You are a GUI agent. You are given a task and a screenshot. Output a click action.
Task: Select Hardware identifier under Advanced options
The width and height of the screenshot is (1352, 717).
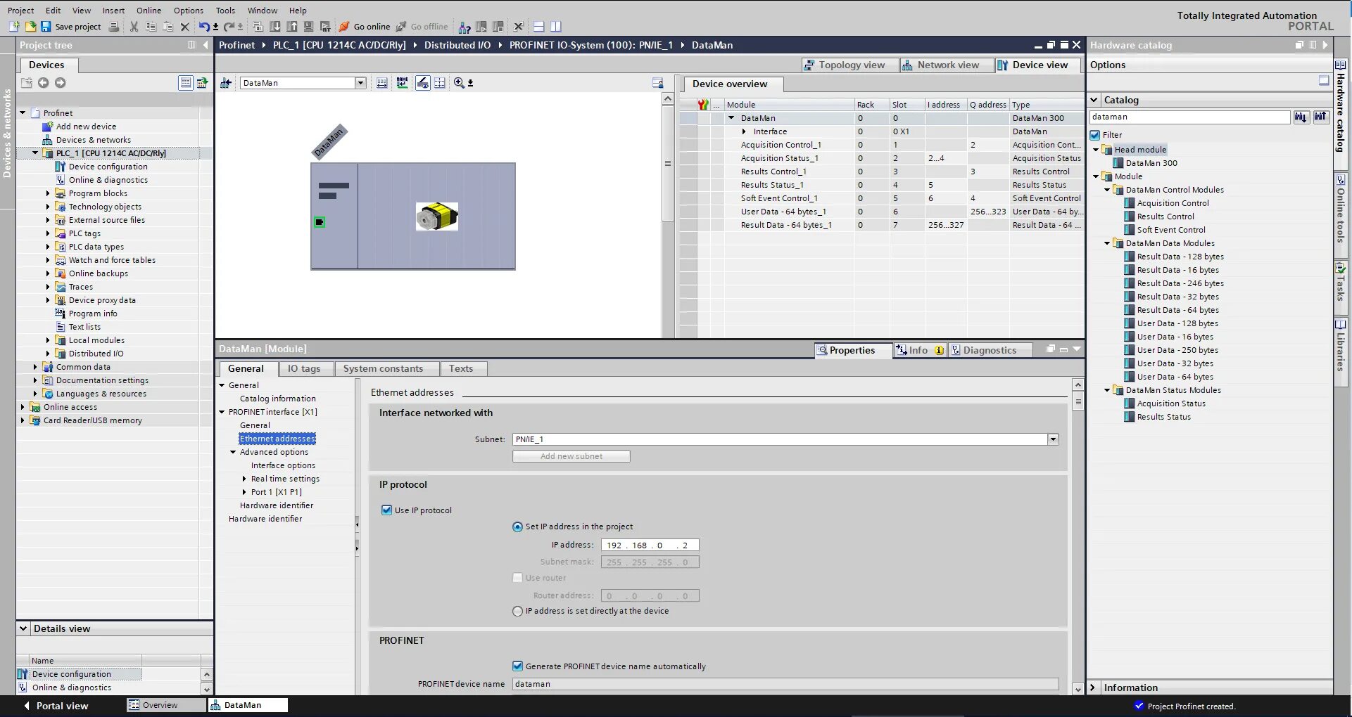[x=277, y=505]
